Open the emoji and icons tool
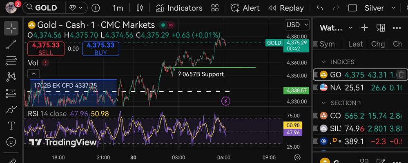Viewport: 408px width, 163px height. pos(11,142)
